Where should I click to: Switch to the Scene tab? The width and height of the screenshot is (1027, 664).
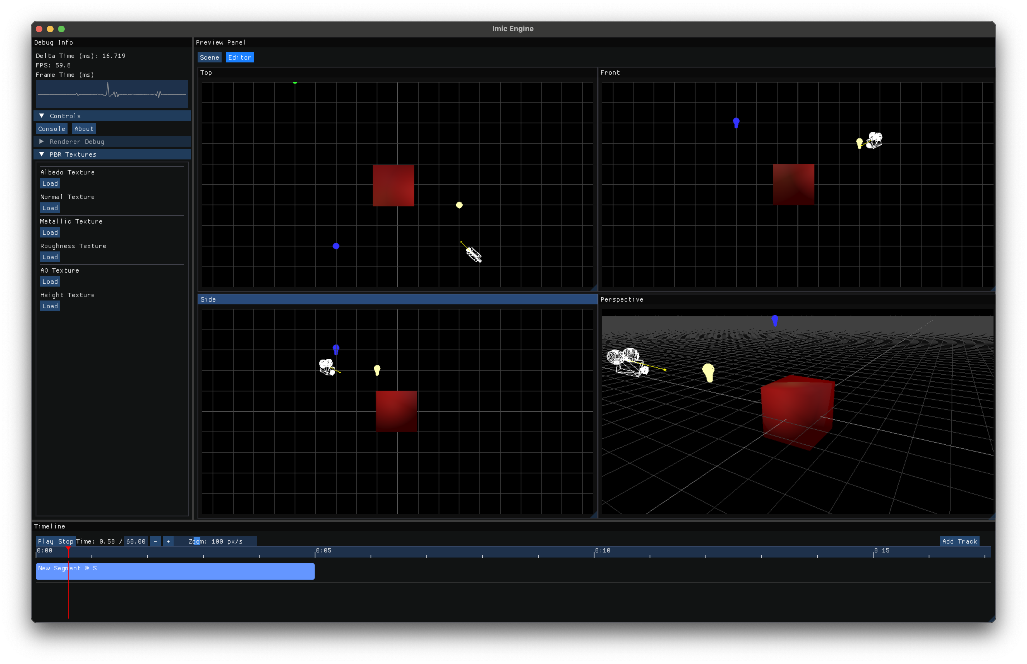click(x=209, y=57)
